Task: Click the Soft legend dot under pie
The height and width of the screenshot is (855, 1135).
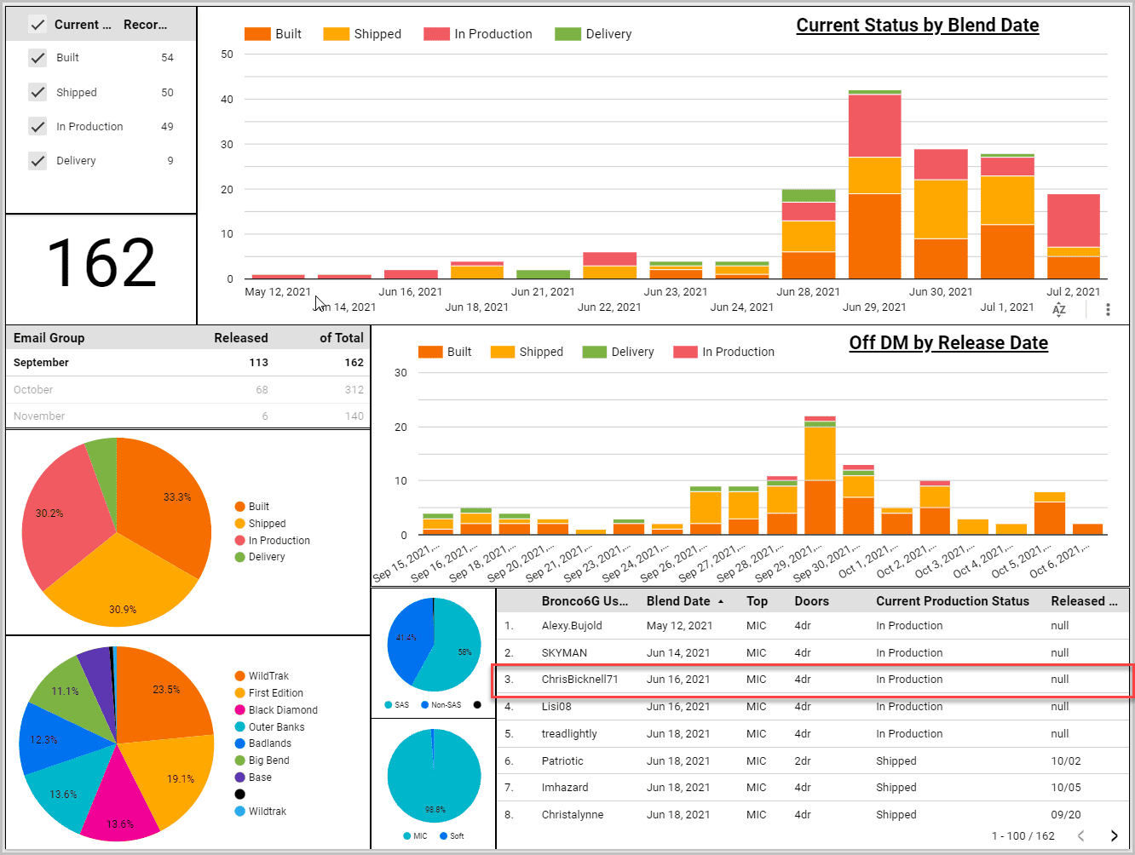Action: (x=443, y=836)
